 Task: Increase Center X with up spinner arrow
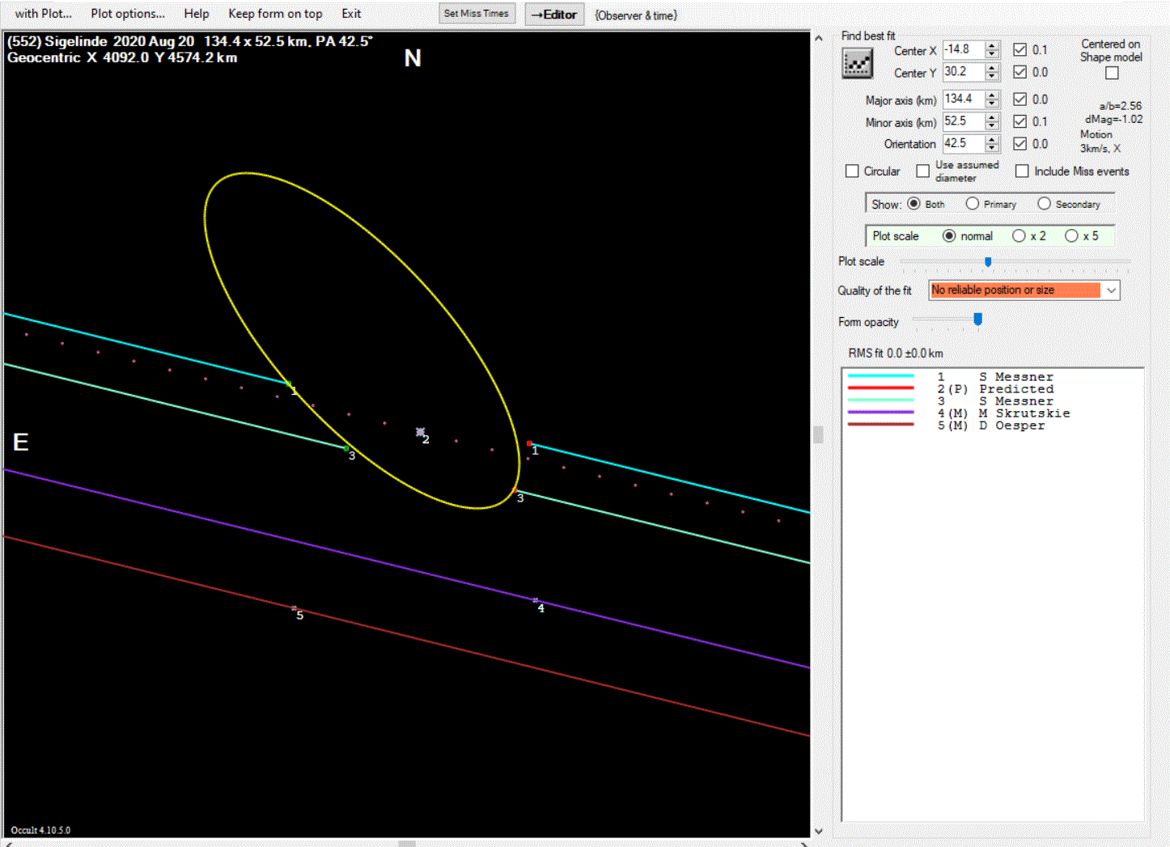pyautogui.click(x=992, y=46)
